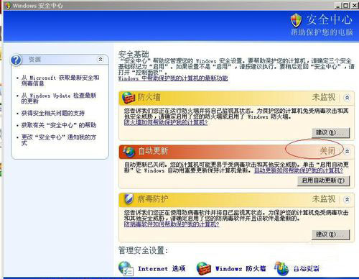Viewport: 359px width, 279px height.
Task: Open 更改"安全中心"通知我的方式 link
Action: (x=59, y=140)
